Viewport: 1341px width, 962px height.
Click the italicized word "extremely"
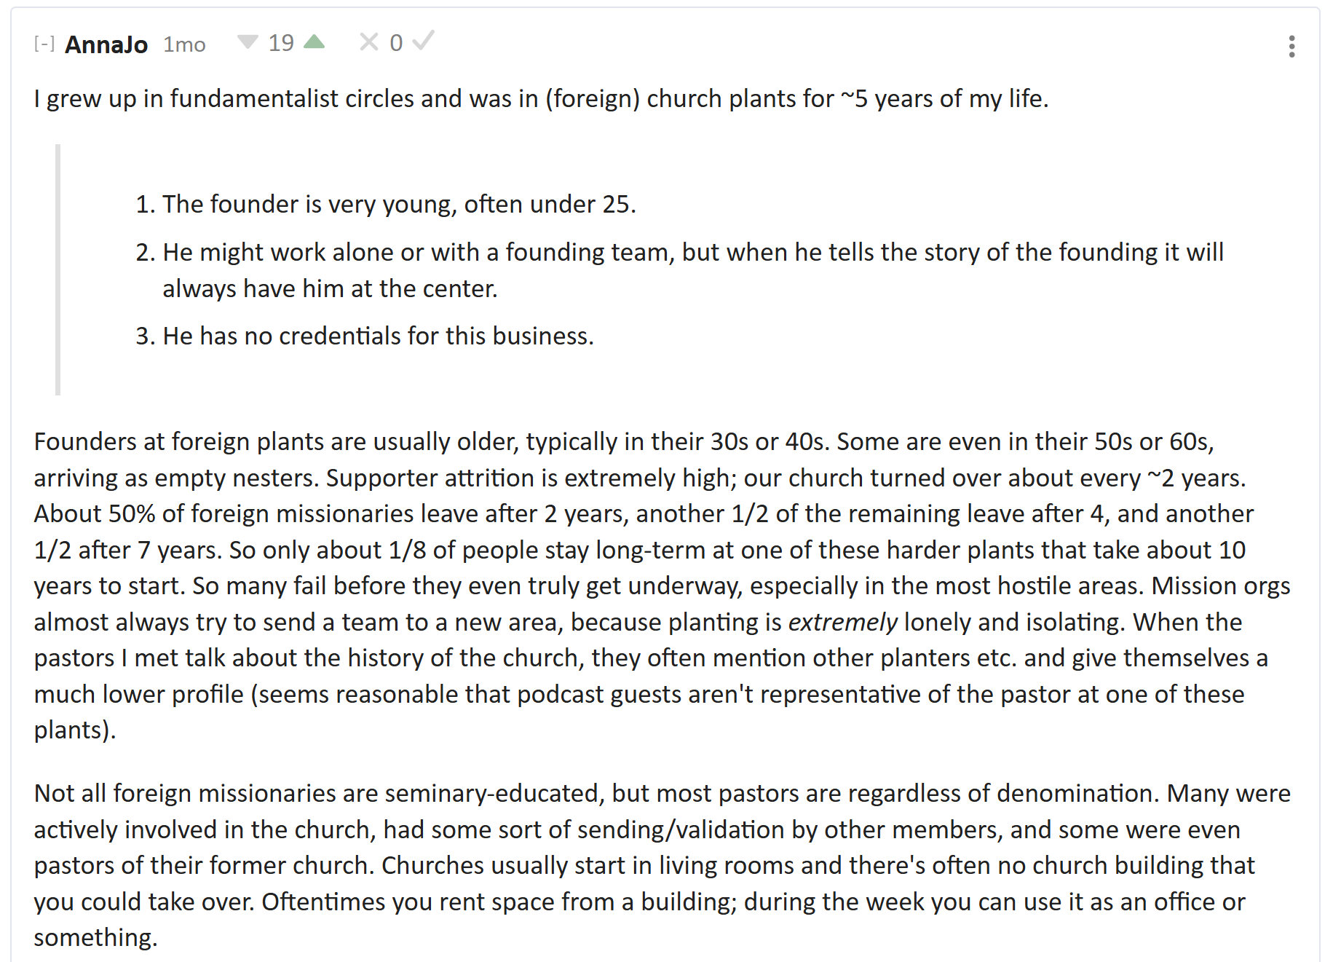(842, 623)
